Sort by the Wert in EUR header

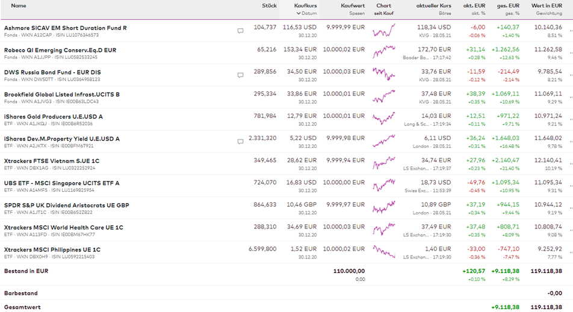(547, 5)
